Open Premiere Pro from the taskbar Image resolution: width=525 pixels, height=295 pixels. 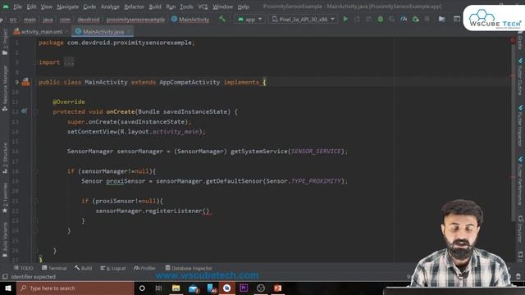244,288
